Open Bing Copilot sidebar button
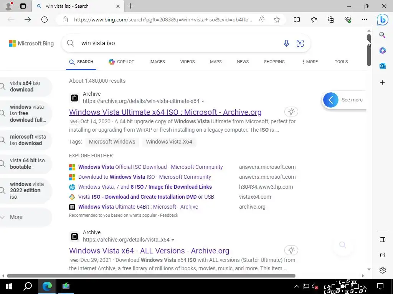The width and height of the screenshot is (393, 294). coord(383,20)
